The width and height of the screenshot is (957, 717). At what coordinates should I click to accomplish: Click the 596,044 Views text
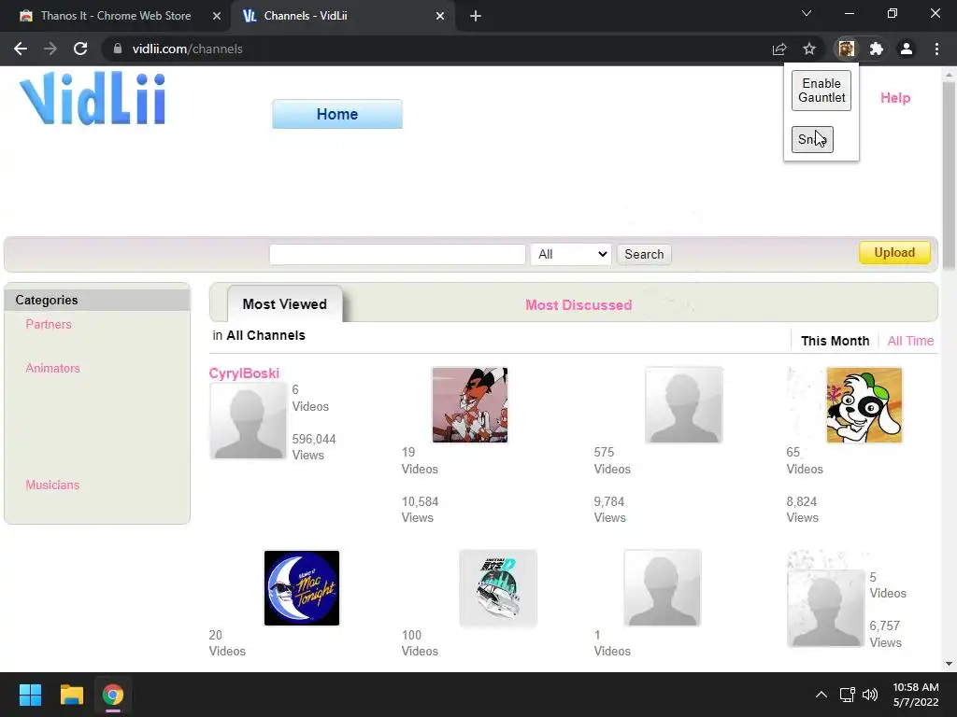(x=314, y=447)
